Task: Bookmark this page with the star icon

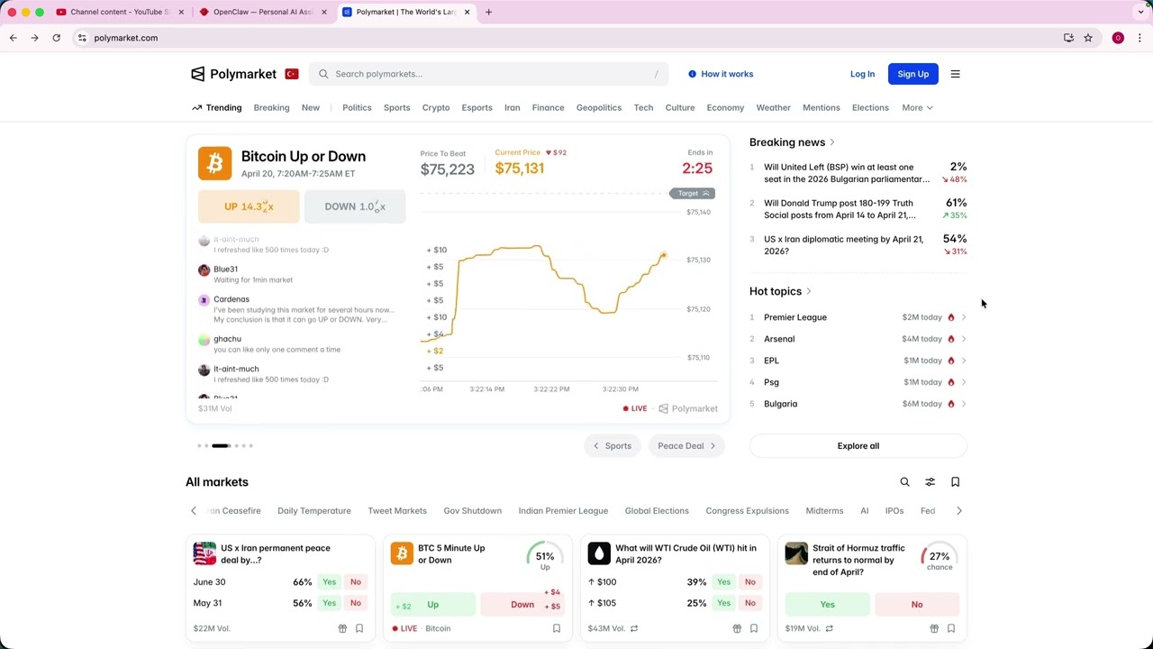Action: click(x=1088, y=38)
